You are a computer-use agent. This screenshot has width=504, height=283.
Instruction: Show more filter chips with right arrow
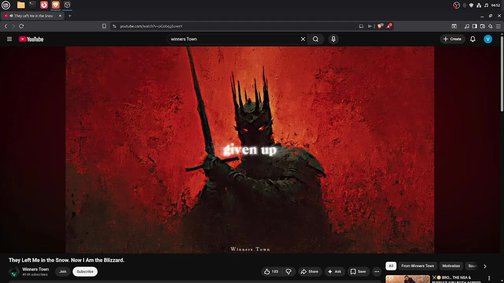tap(485, 266)
